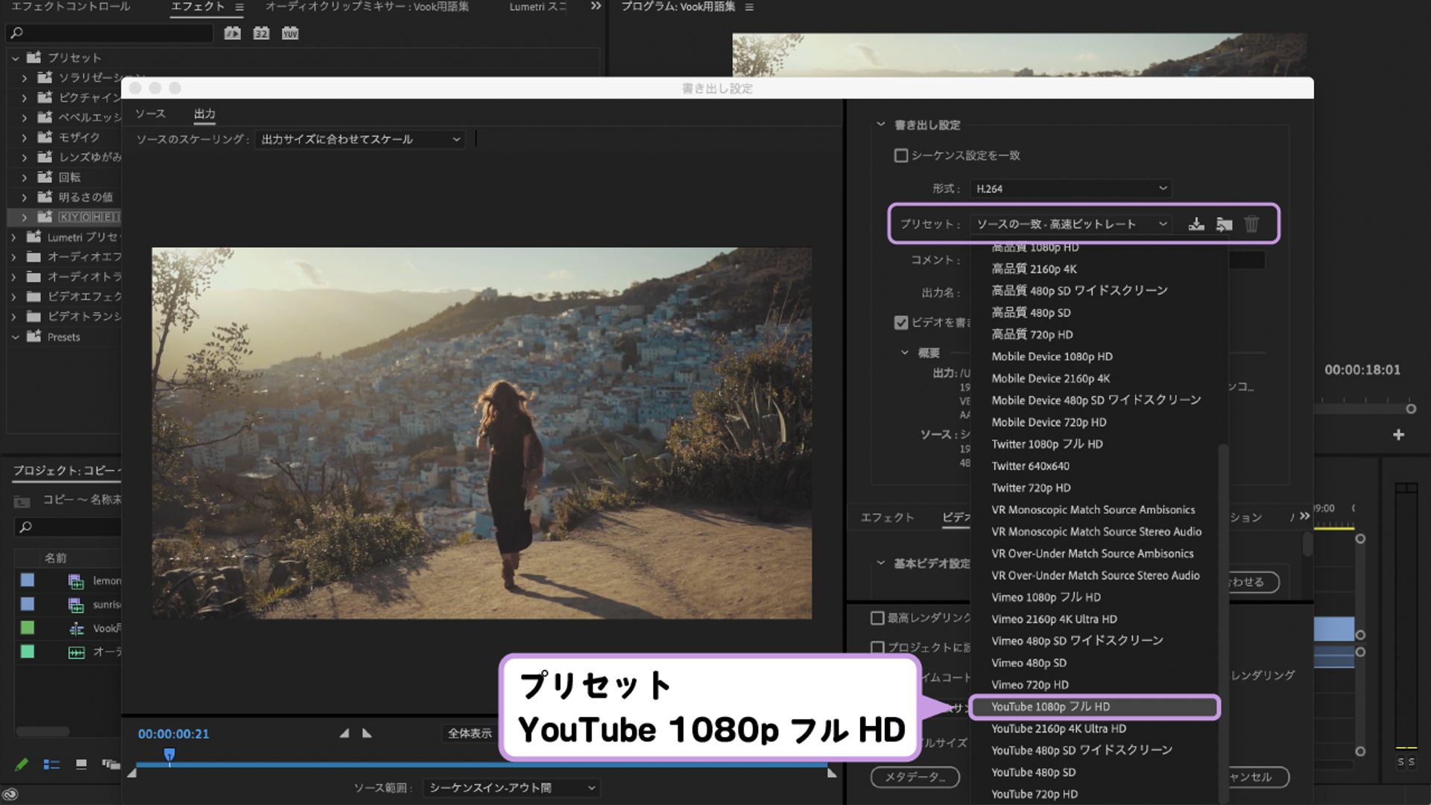
Task: Switch to the ソース tab in the export dialog
Action: 151,113
